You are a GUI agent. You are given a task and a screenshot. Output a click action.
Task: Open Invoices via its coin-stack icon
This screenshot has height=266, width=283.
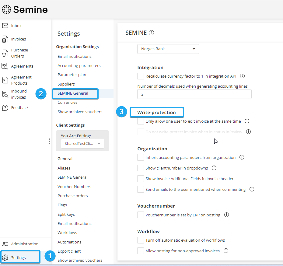click(x=5, y=39)
